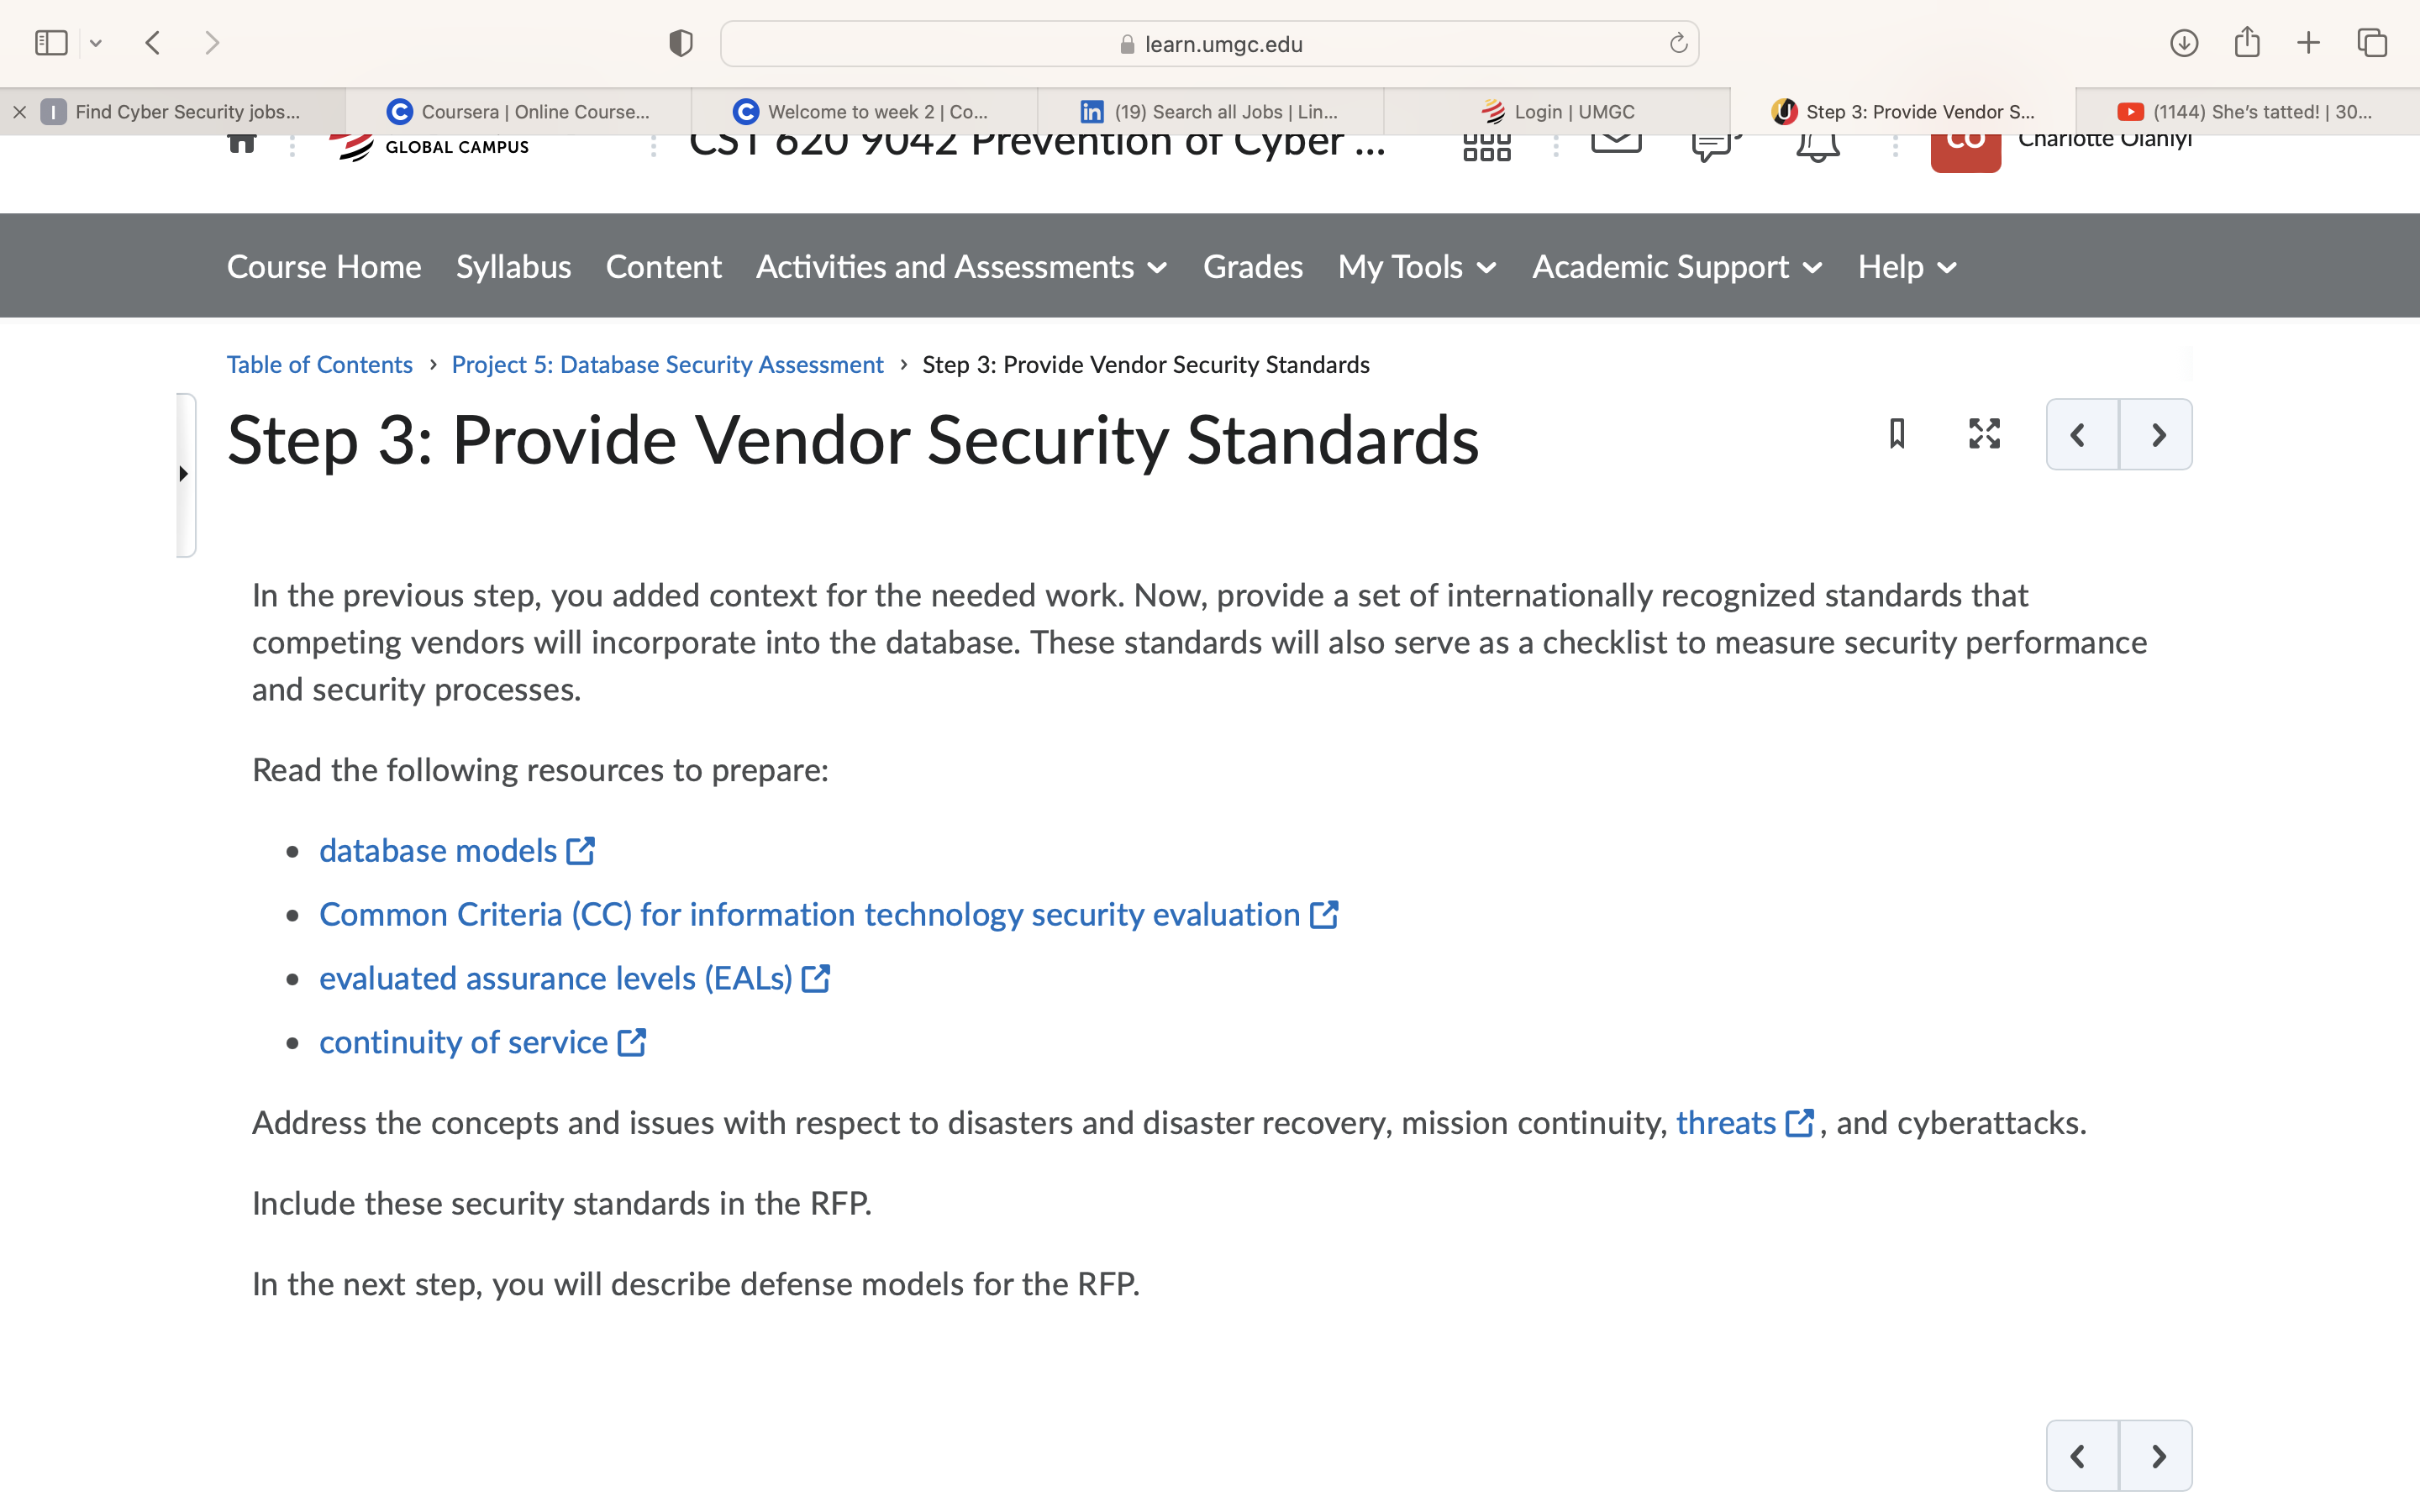Expand the Activities and Assessments menu
The width and height of the screenshot is (2420, 1512).
[x=961, y=267]
